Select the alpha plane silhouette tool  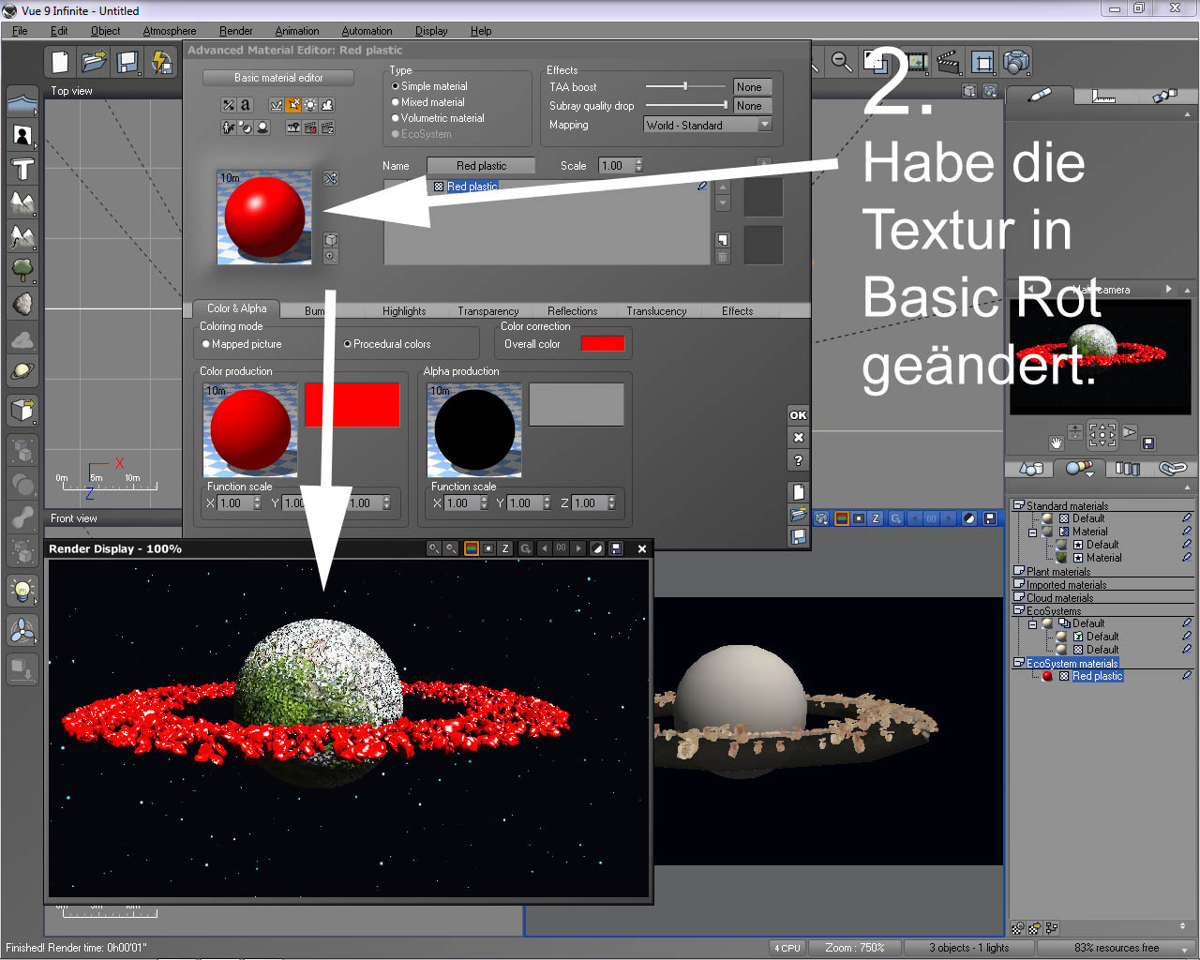point(22,136)
